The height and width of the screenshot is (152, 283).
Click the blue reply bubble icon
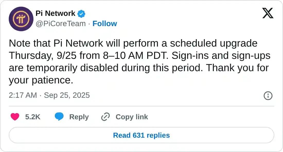coord(59,117)
